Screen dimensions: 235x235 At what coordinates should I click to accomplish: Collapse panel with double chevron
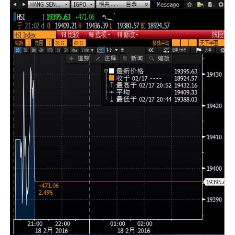click(151, 50)
